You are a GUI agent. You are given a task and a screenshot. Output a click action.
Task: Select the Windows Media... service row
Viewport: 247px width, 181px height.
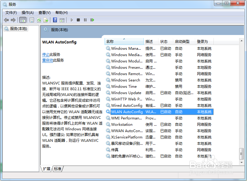tap(159, 55)
